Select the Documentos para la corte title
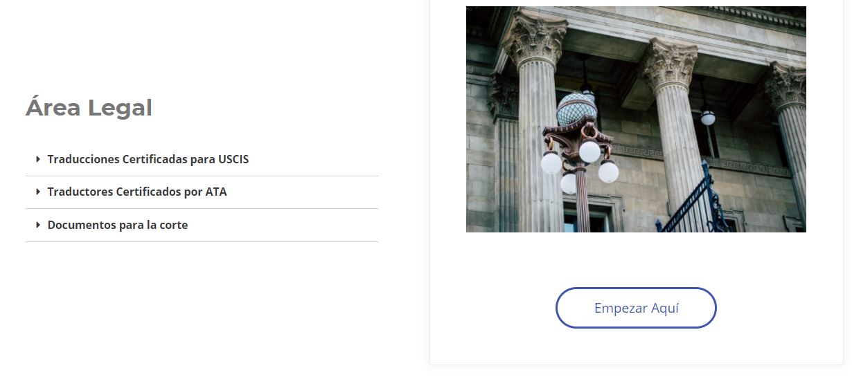The height and width of the screenshot is (377, 852). click(118, 225)
